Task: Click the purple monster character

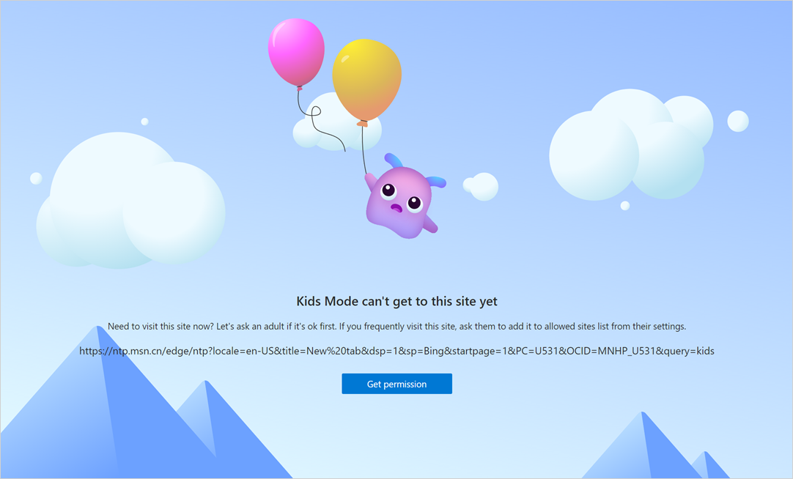Action: point(399,205)
